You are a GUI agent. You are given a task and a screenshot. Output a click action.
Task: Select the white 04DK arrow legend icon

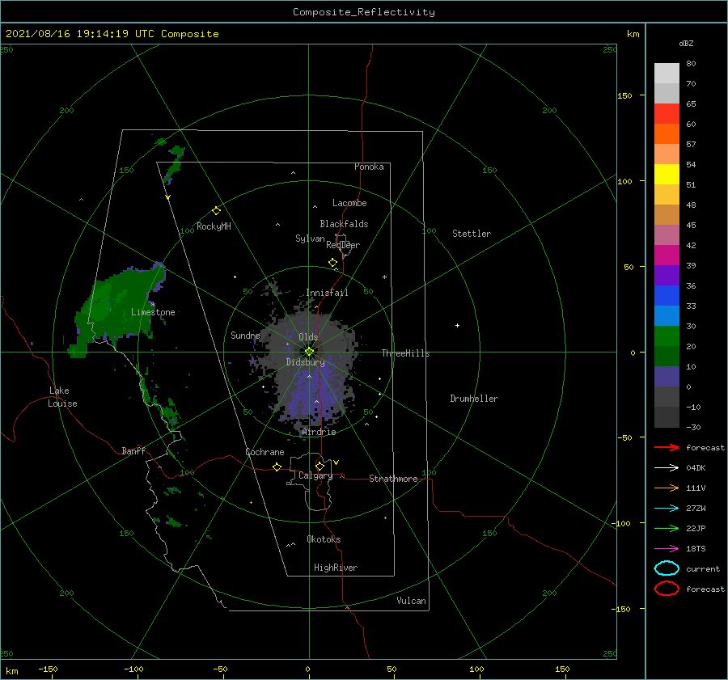(667, 467)
